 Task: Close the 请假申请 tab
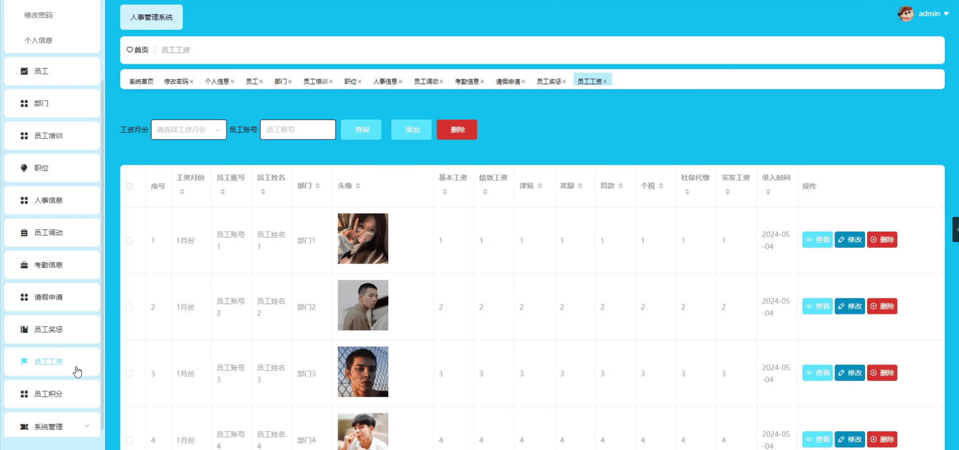[x=523, y=81]
